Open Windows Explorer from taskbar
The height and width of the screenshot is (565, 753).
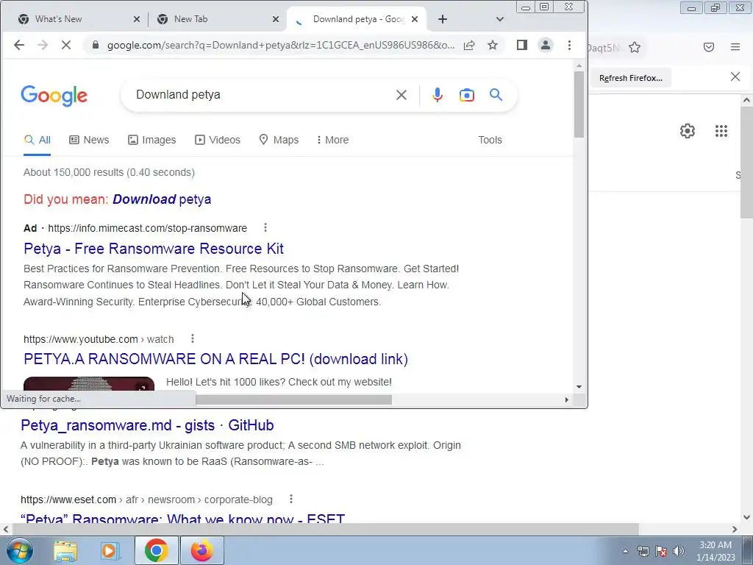point(65,550)
